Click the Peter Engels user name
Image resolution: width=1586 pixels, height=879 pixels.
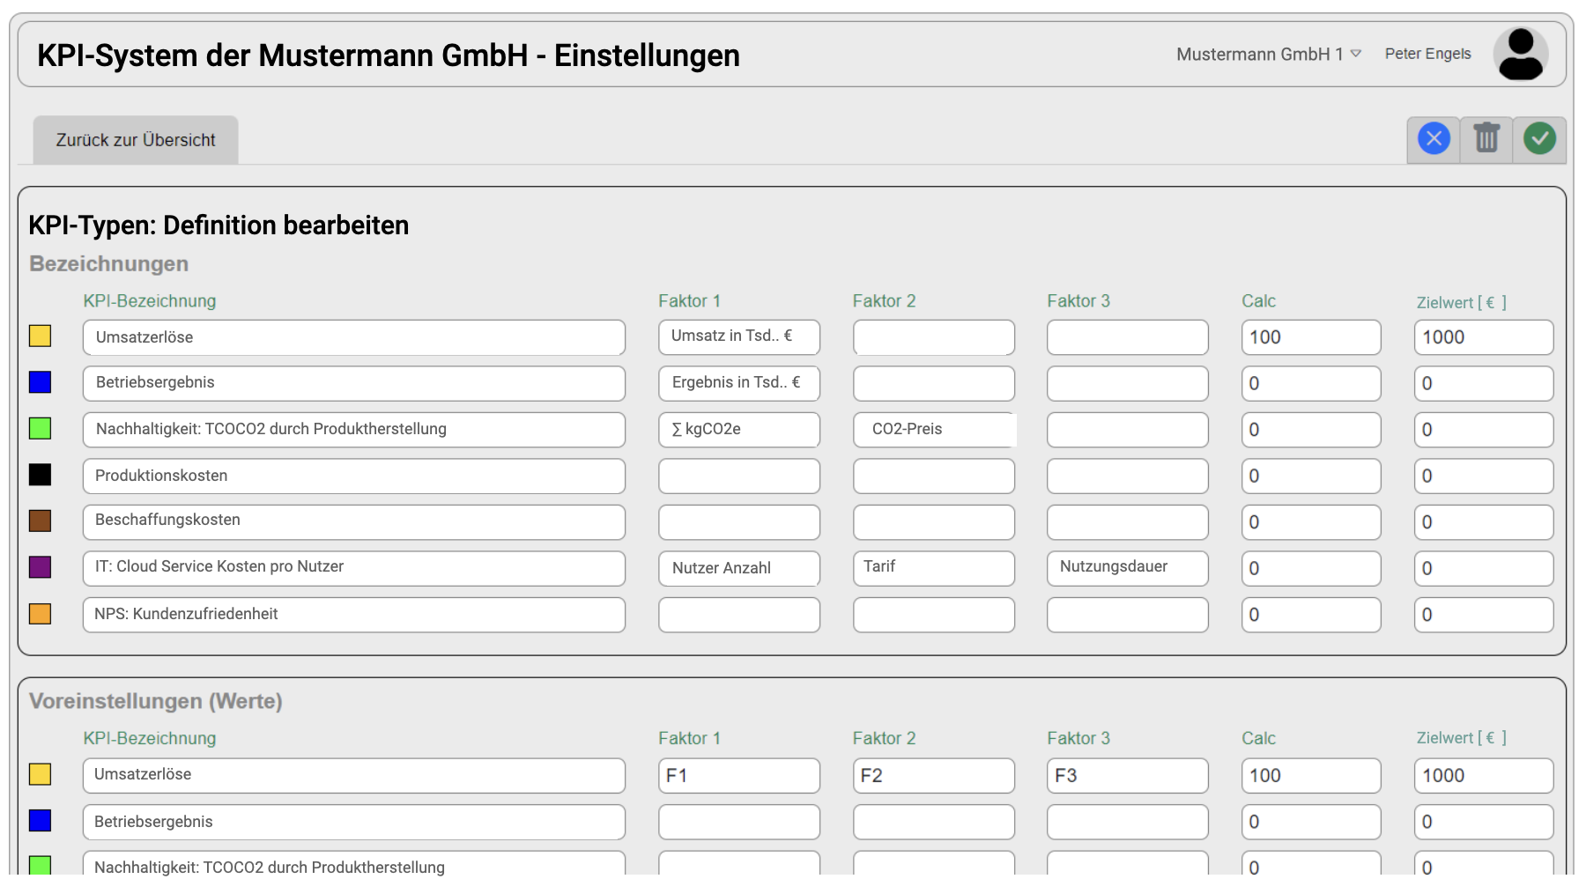[1427, 54]
